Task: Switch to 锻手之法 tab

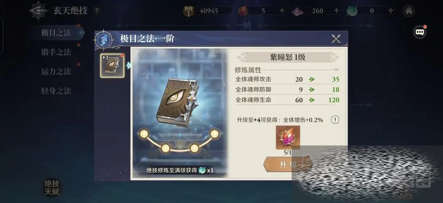Action: coord(56,52)
